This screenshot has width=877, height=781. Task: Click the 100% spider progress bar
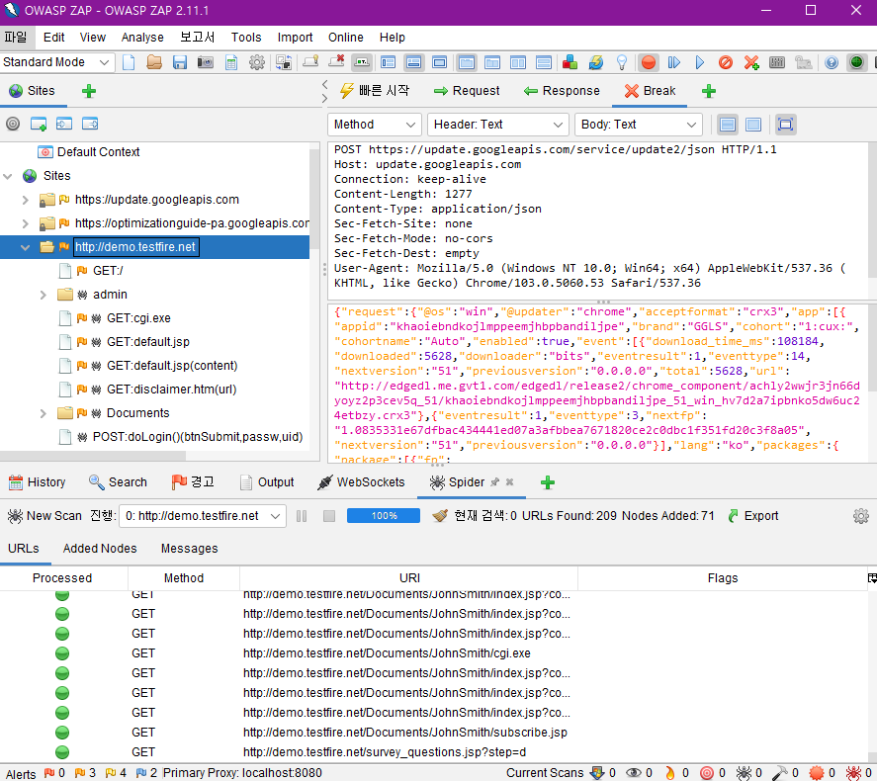(x=383, y=515)
